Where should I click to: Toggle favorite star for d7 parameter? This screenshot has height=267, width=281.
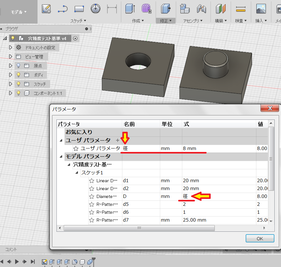pyautogui.click(x=91, y=220)
